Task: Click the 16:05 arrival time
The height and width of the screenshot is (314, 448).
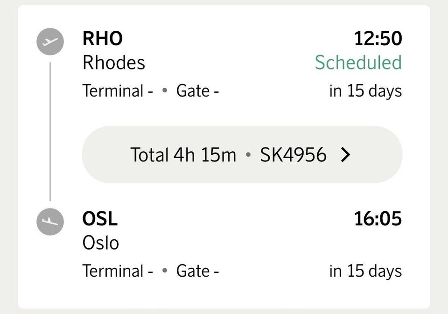Action: [378, 219]
